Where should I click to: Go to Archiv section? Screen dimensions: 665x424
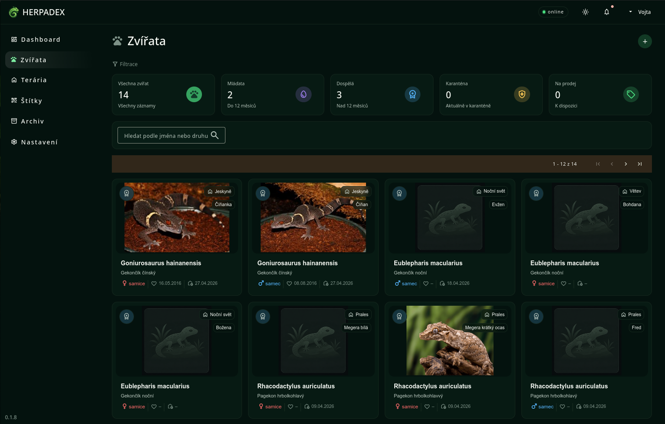click(32, 121)
